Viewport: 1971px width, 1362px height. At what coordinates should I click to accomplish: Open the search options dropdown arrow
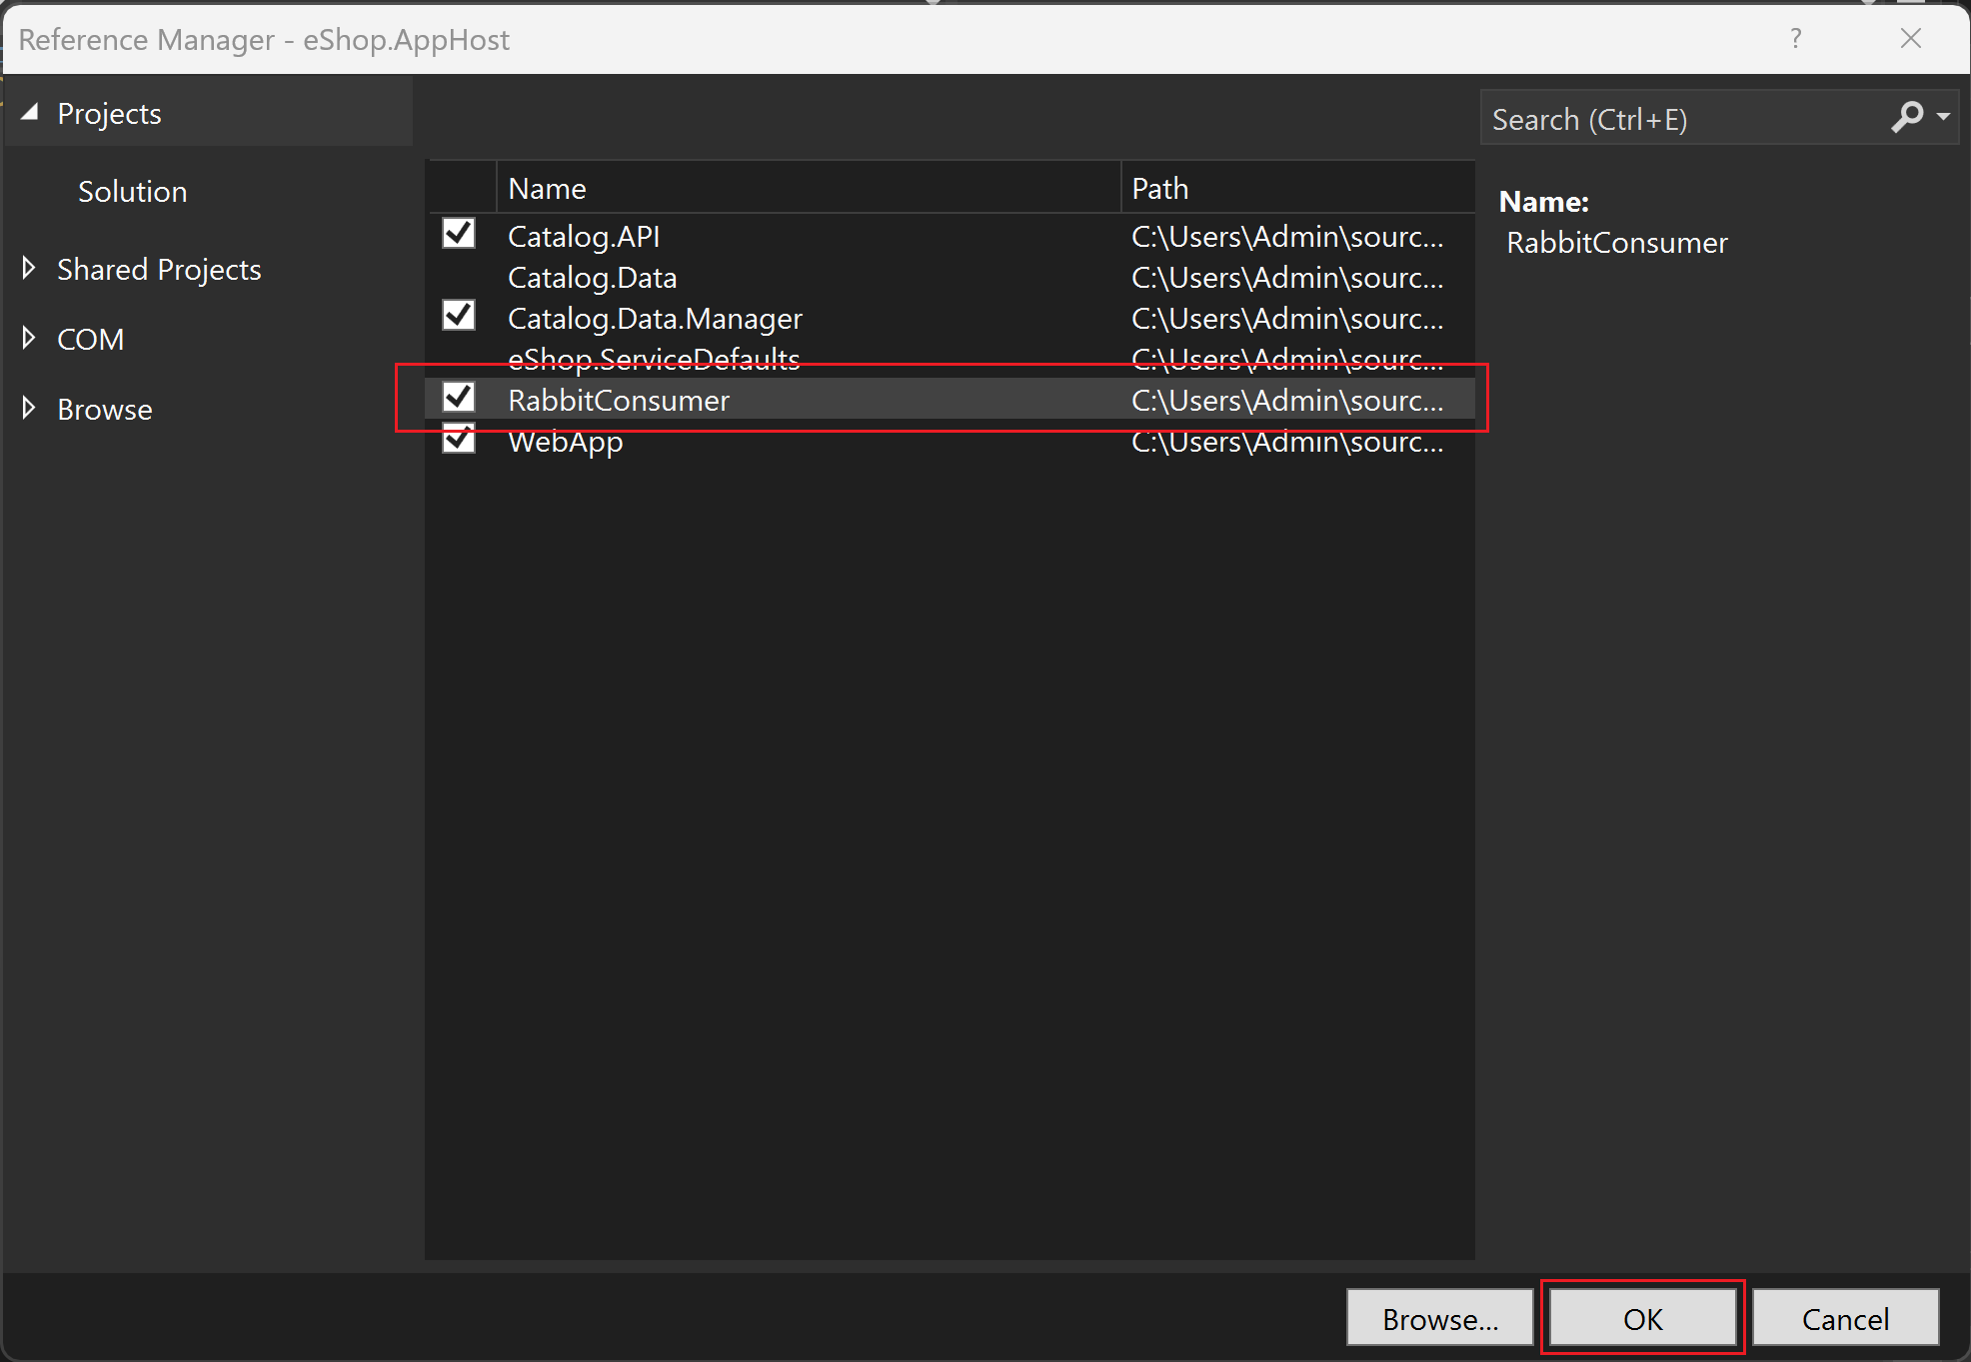click(x=1943, y=117)
